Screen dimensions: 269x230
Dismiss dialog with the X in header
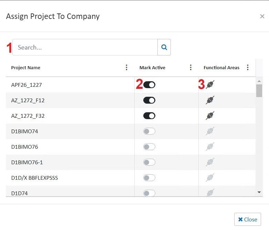[x=262, y=16]
